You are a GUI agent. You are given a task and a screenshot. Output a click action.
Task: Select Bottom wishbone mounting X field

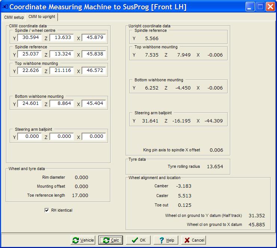93,103
